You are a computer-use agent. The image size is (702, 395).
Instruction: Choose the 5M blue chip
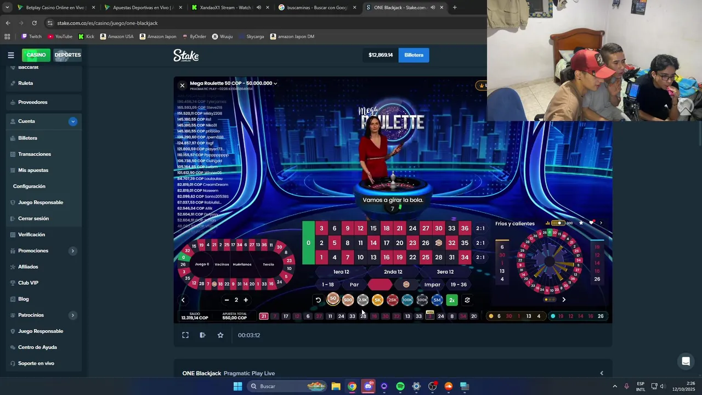tap(437, 300)
